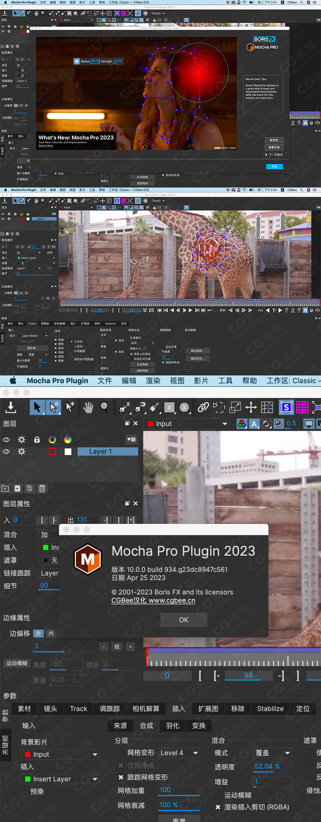Choose the add point tool
Screen dimensions: 321x822
[70, 407]
